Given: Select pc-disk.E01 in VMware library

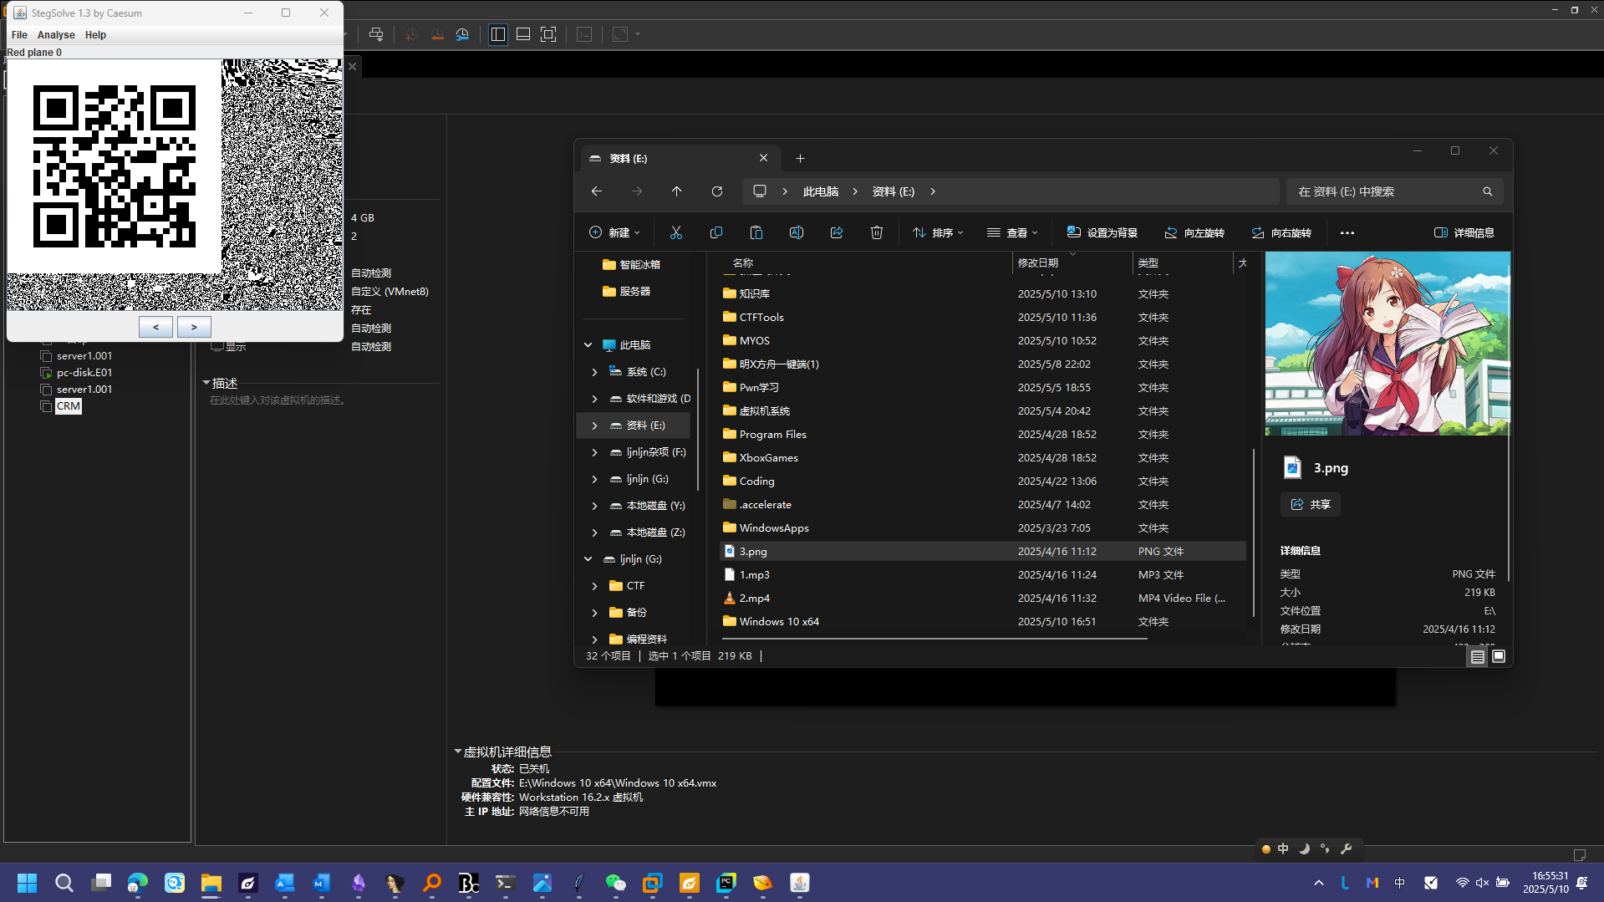Looking at the screenshot, I should tap(84, 373).
